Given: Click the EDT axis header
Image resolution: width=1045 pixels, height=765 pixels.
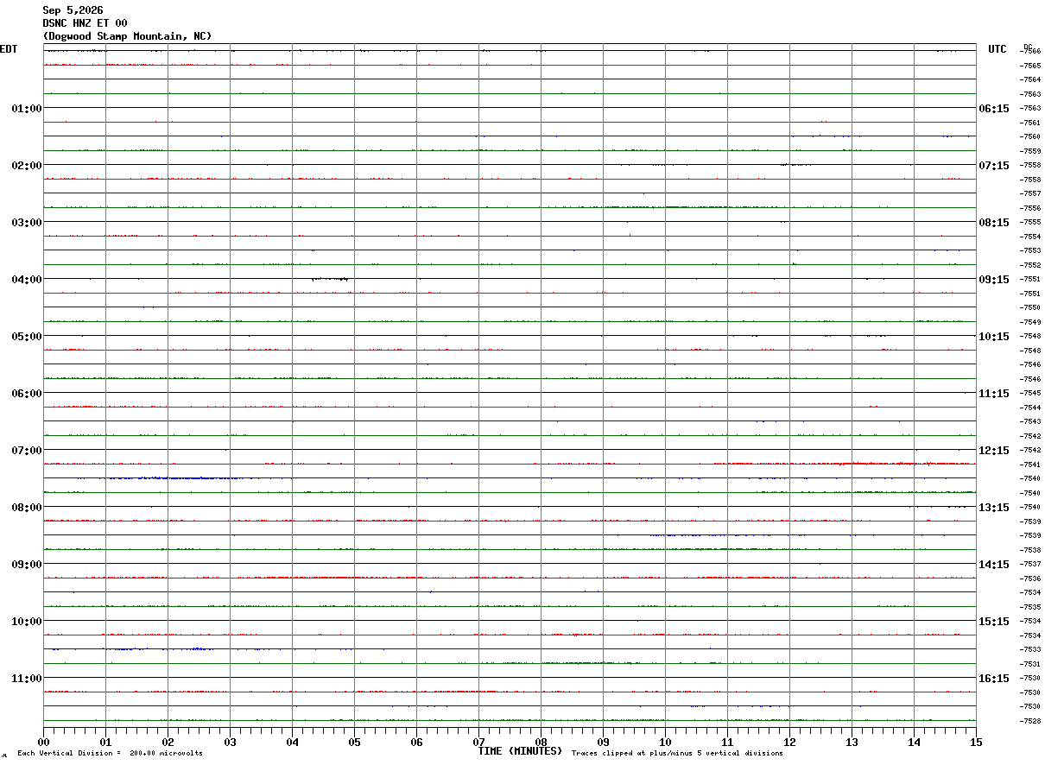Looking at the screenshot, I should coord(9,49).
